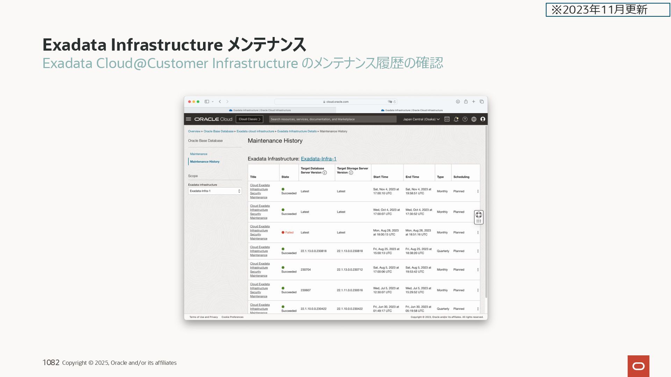Click the help question mark icon
Viewport: 671px width, 377px height.
(465, 119)
